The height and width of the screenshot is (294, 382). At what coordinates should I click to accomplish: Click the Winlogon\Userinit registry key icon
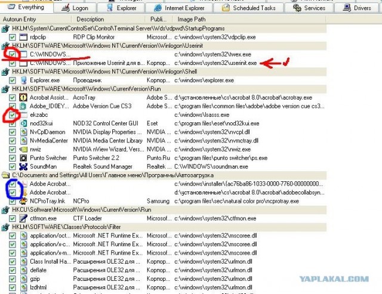(5, 46)
